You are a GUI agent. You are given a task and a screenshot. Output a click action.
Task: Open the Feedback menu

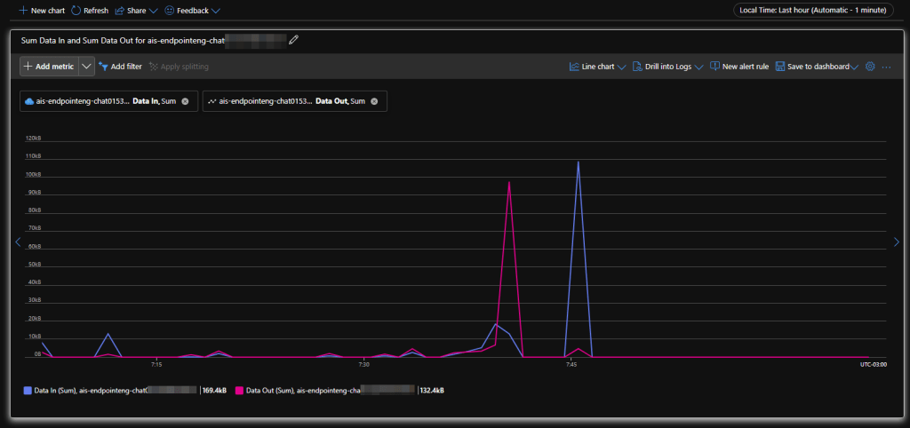click(192, 11)
